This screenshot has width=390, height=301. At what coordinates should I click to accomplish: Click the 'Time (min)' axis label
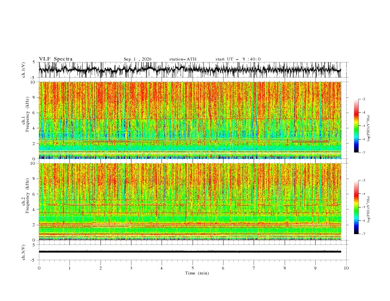(x=197, y=273)
